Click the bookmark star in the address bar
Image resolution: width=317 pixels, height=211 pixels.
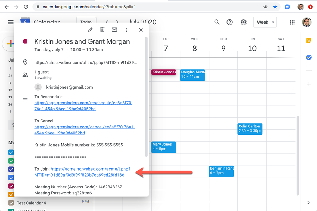click(275, 7)
